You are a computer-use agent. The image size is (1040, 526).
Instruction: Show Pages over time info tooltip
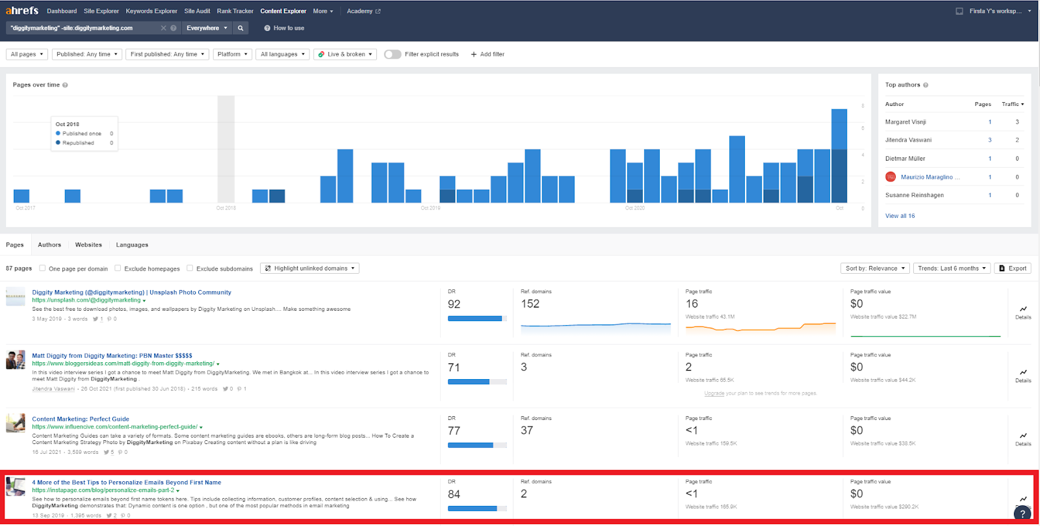[65, 85]
